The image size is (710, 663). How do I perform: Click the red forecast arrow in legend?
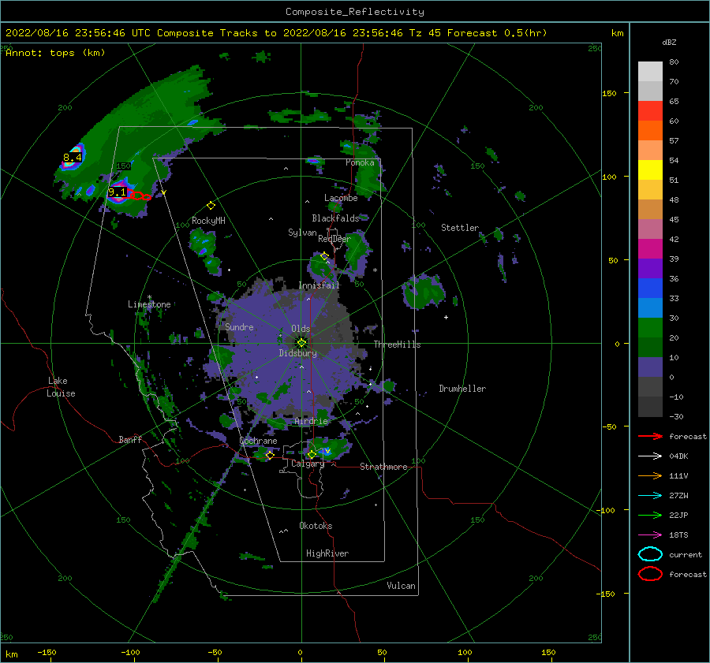pyautogui.click(x=650, y=436)
